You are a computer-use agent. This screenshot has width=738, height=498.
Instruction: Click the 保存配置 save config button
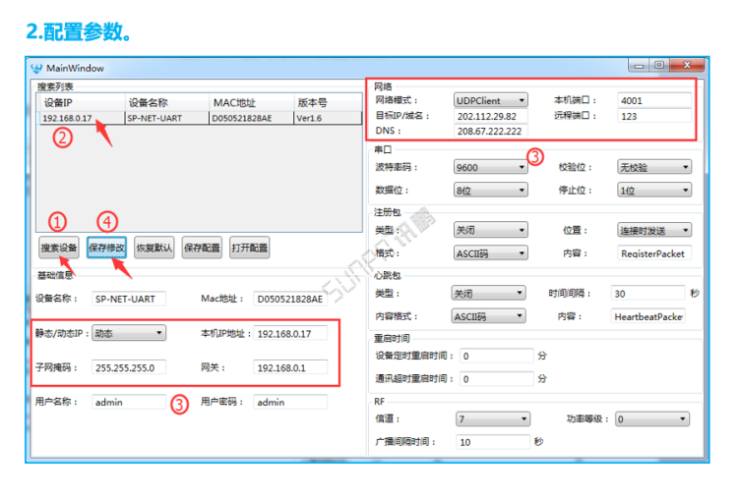click(202, 248)
